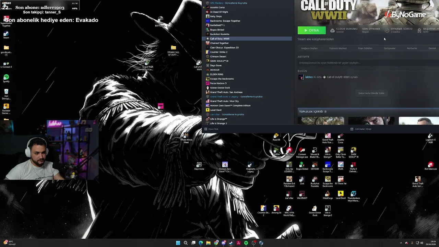
Task: Open the Spotify desktop shortcut
Action: [6, 79]
